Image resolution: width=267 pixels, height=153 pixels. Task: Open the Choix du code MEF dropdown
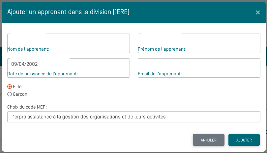(133, 117)
